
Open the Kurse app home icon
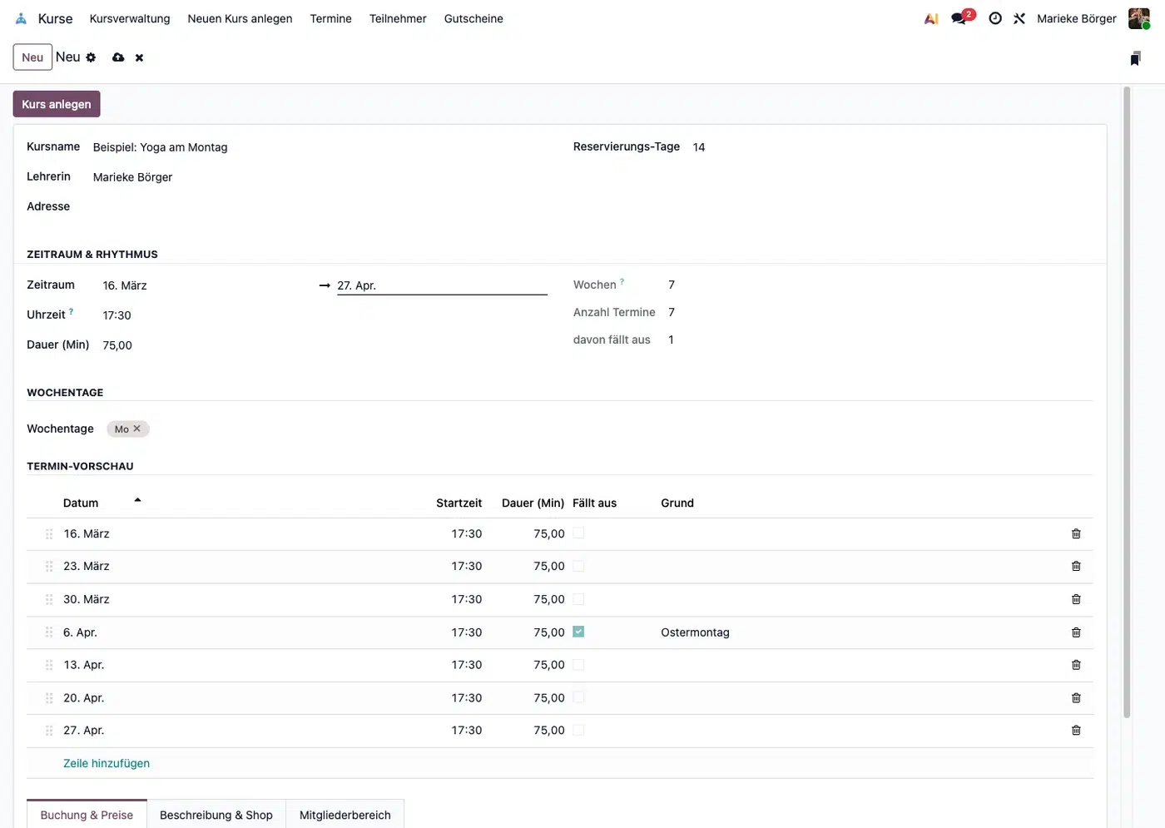tap(21, 18)
